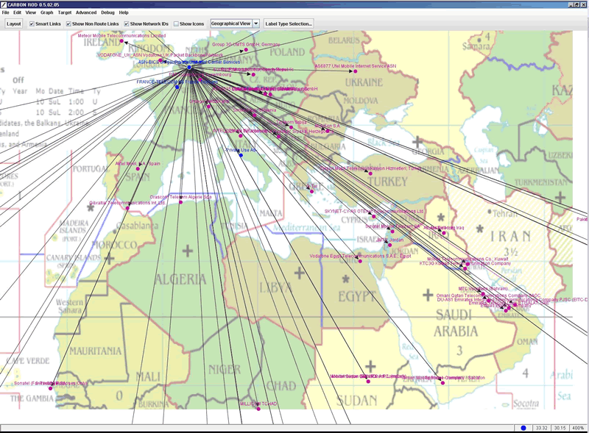
Task: Click the blue FRANCE-TELECOM node marker
Action: (x=177, y=87)
